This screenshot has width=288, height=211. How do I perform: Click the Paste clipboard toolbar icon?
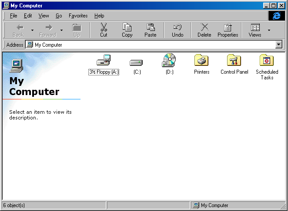pos(151,27)
